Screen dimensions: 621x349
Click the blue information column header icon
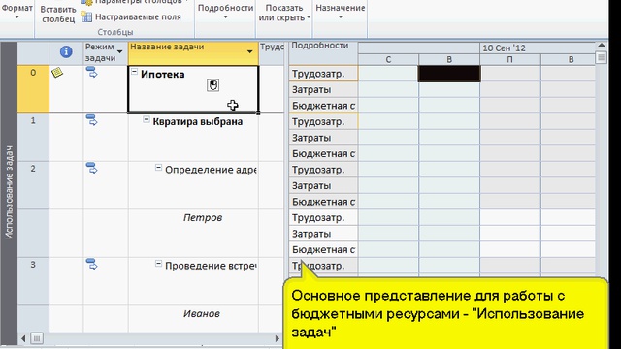coord(66,51)
